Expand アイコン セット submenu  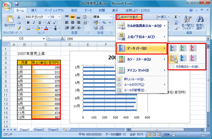coord(141,70)
